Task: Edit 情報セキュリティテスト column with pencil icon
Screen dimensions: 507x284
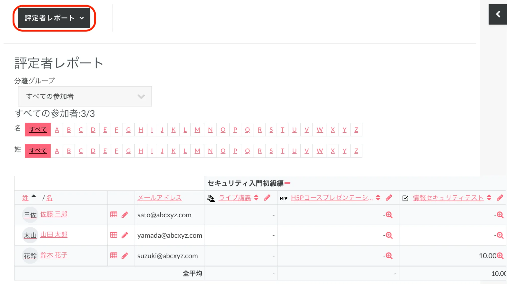Action: (500, 198)
